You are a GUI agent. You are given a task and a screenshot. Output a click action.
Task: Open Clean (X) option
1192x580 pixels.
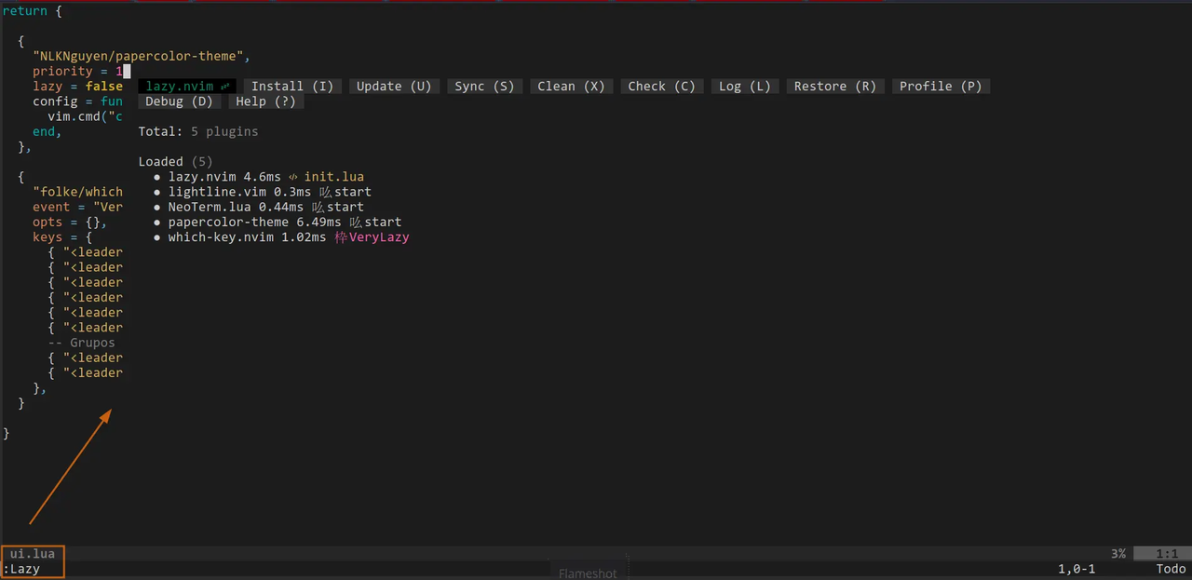[571, 86]
